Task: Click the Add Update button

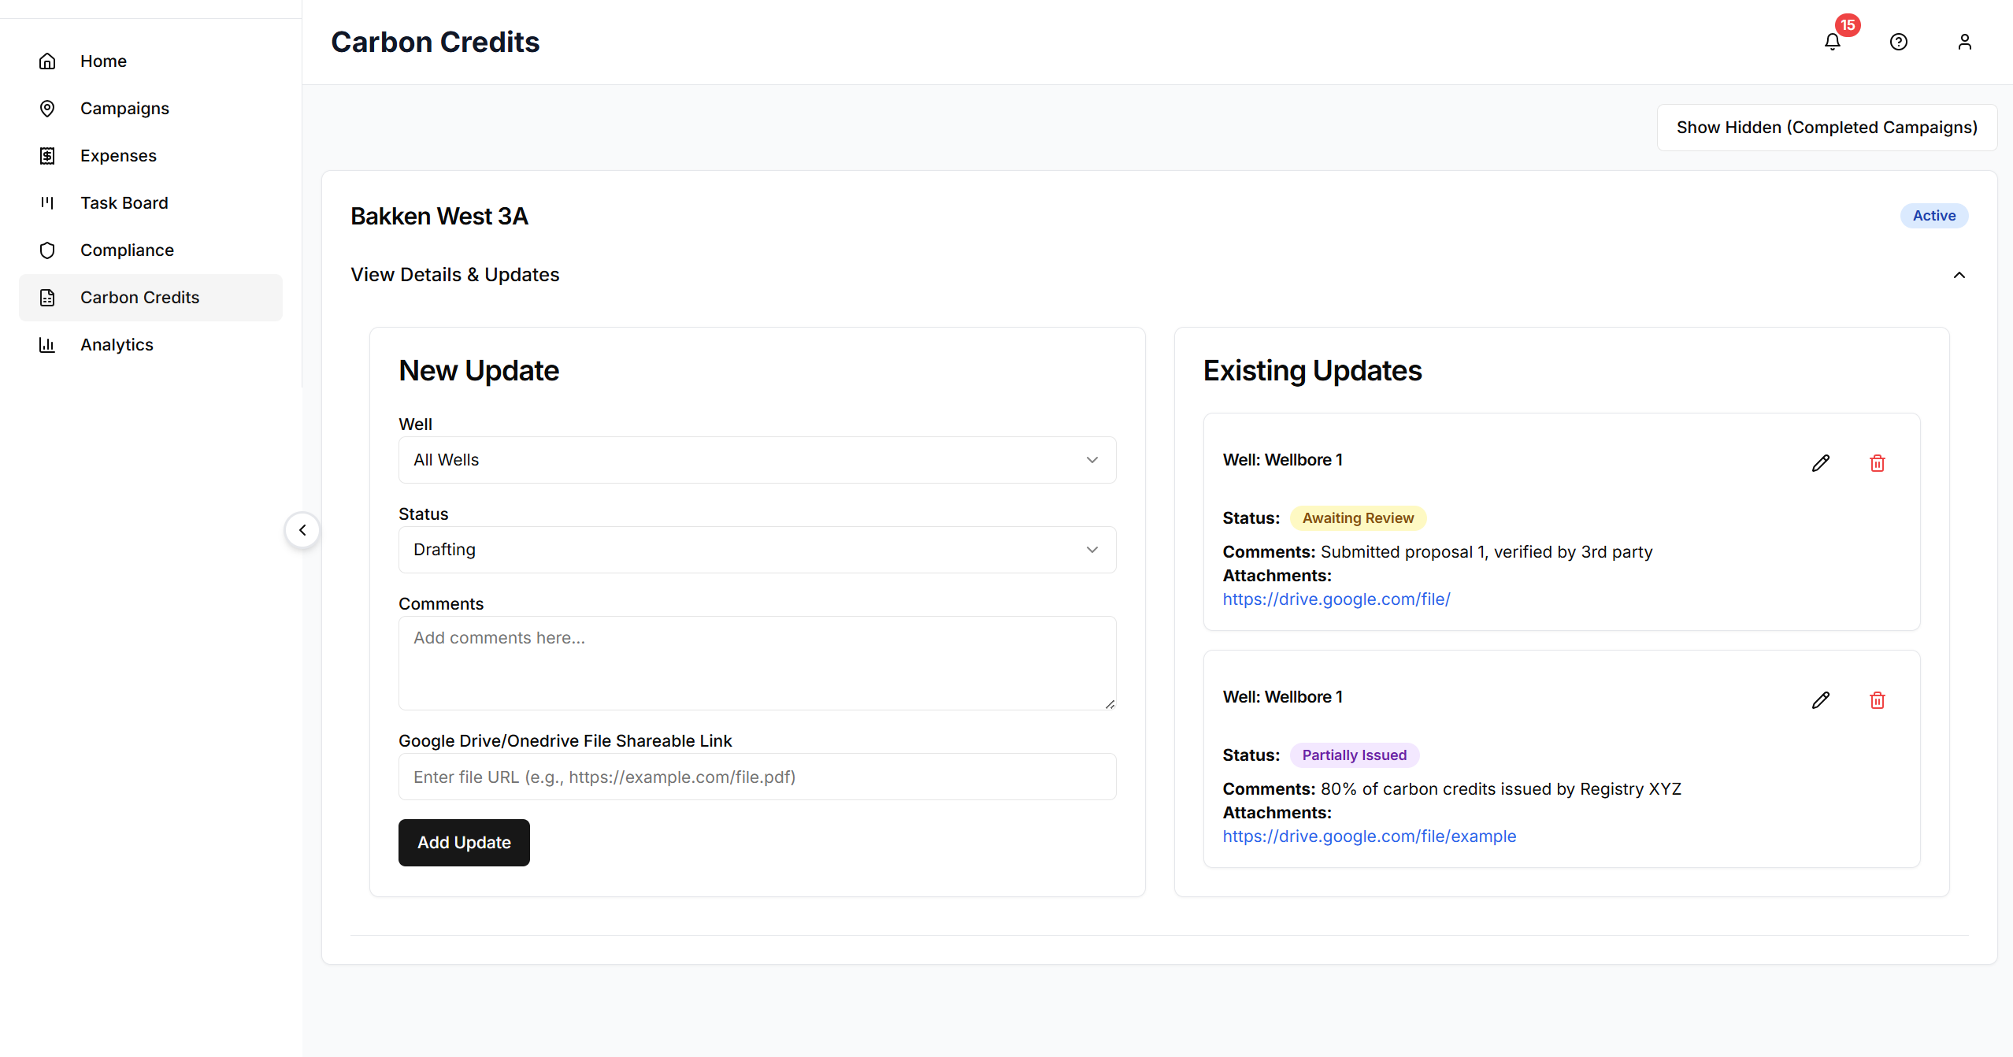Action: [x=464, y=843]
